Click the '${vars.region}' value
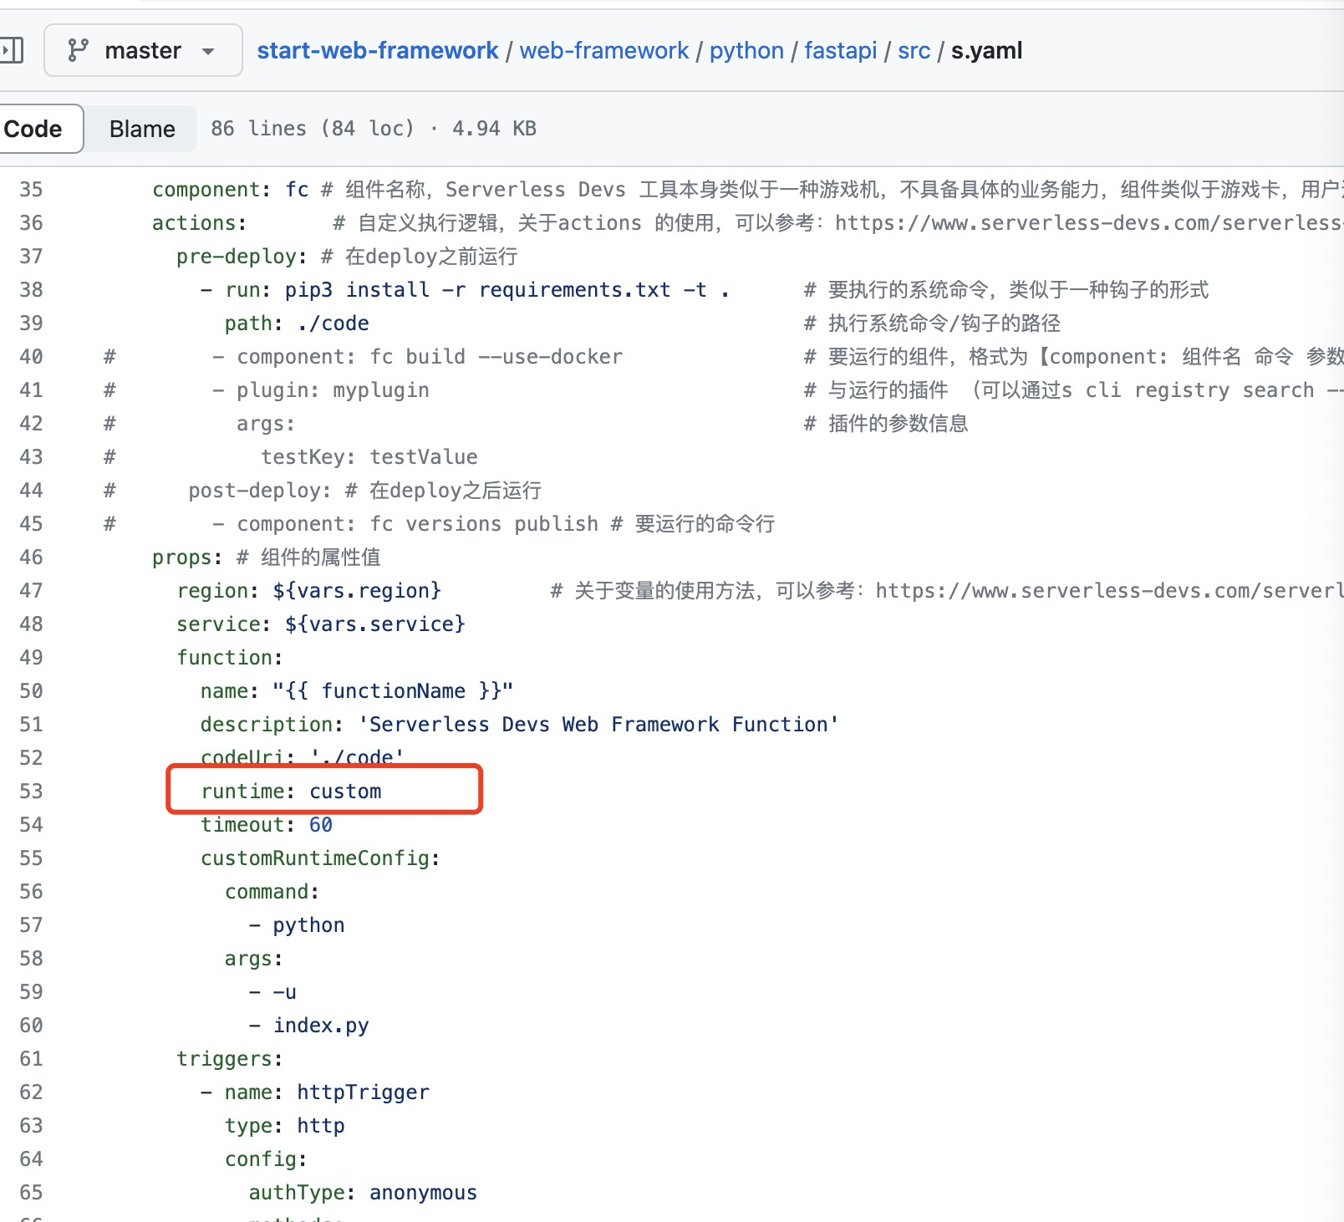Viewport: 1344px width, 1222px height. point(357,591)
